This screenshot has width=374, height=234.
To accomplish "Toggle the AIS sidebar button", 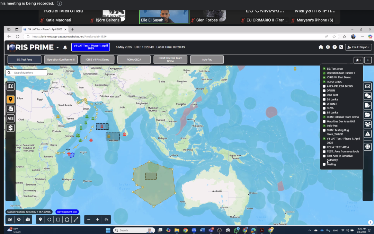I will tap(10, 119).
